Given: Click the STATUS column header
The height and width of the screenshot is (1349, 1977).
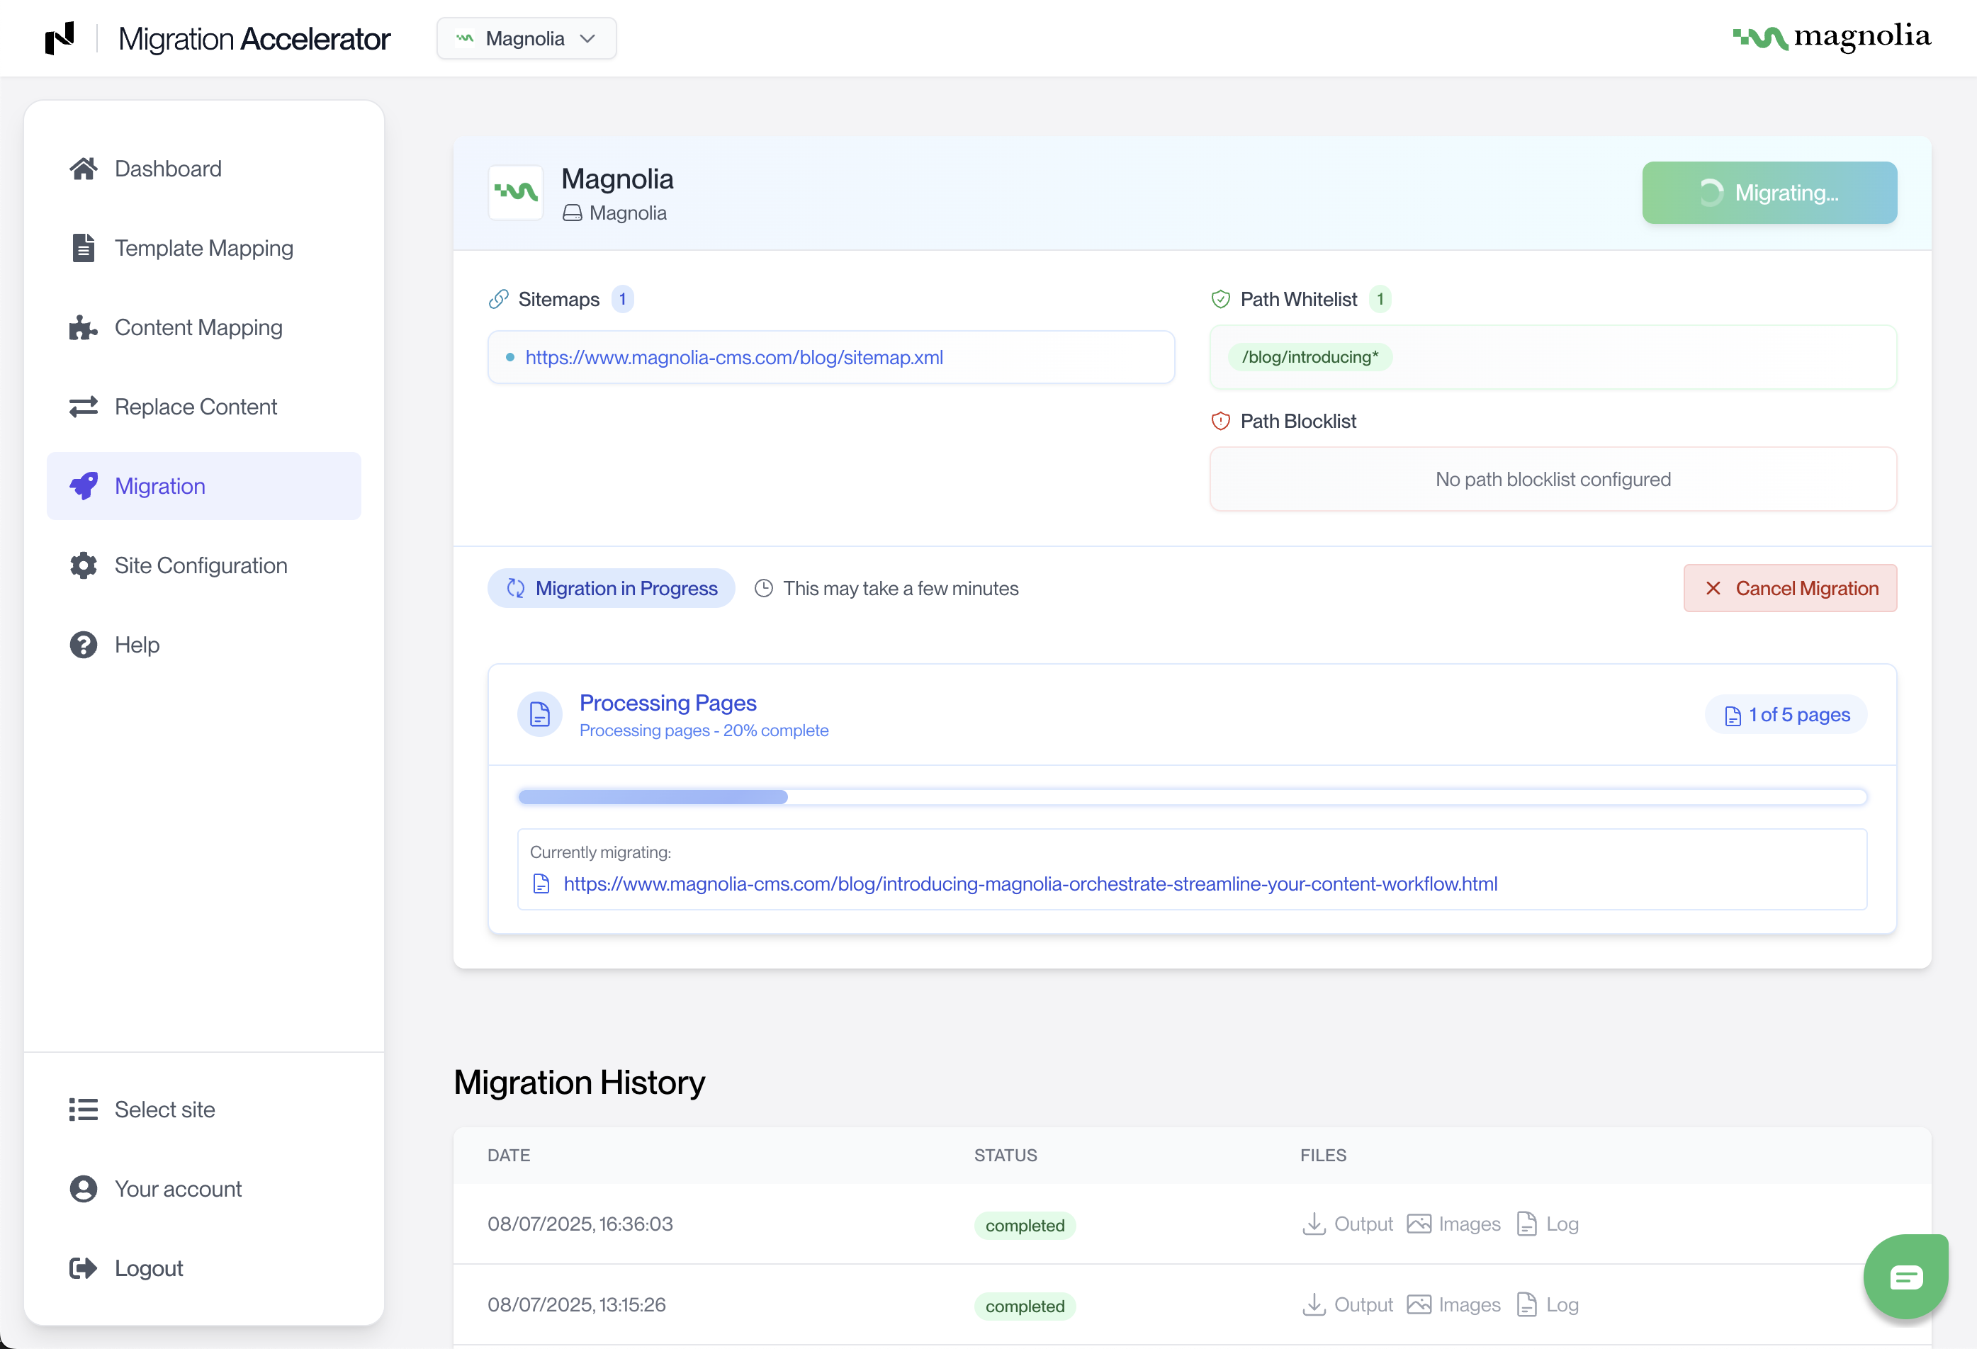Looking at the screenshot, I should 1006,1155.
